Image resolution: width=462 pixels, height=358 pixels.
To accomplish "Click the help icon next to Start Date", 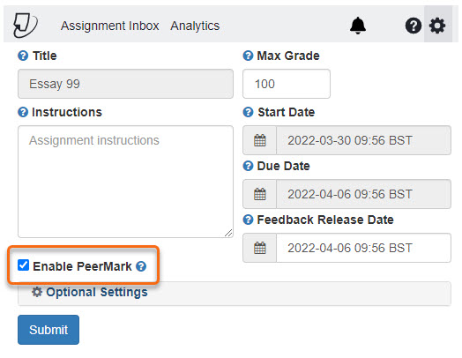I will 248,112.
